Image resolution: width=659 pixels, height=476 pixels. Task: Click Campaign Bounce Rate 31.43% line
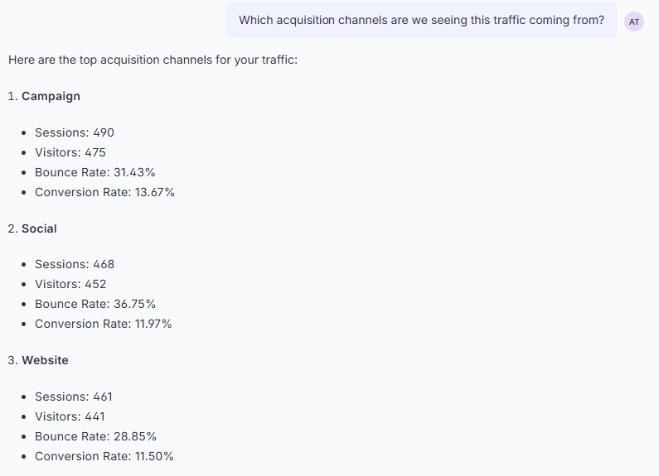[x=95, y=172]
